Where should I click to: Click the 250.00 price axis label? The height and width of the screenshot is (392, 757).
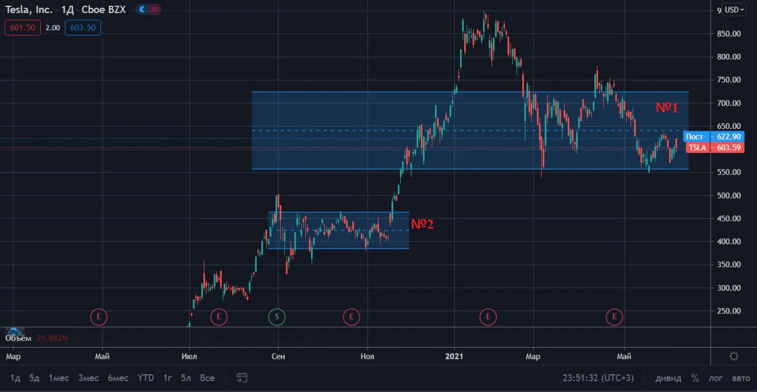(x=728, y=311)
